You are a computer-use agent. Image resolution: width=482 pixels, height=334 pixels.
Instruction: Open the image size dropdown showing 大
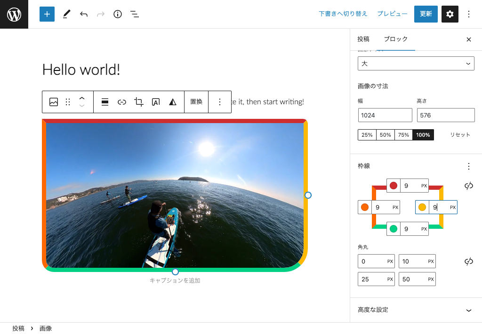pos(416,63)
